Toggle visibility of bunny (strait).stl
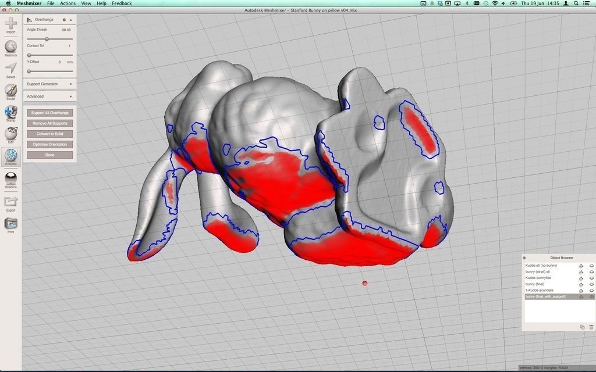This screenshot has width=596, height=372. click(591, 272)
